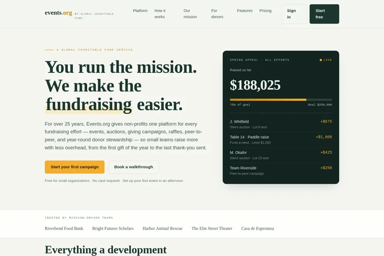Click Book a walkthrough button

[x=134, y=167]
